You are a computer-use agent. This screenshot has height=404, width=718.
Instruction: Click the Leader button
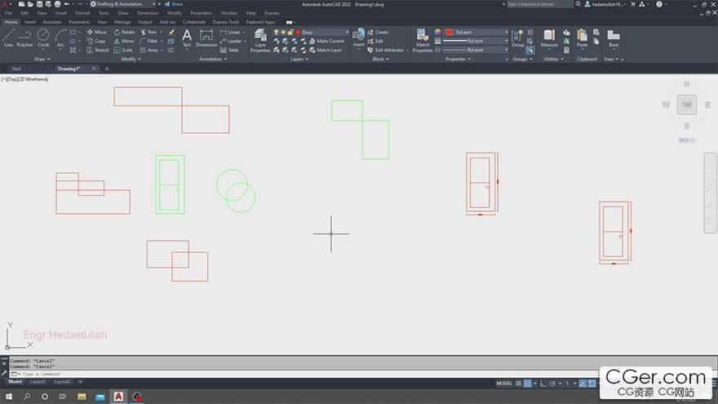pos(231,42)
